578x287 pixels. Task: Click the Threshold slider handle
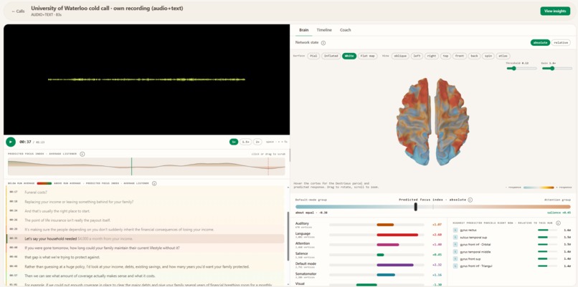[x=513, y=68]
